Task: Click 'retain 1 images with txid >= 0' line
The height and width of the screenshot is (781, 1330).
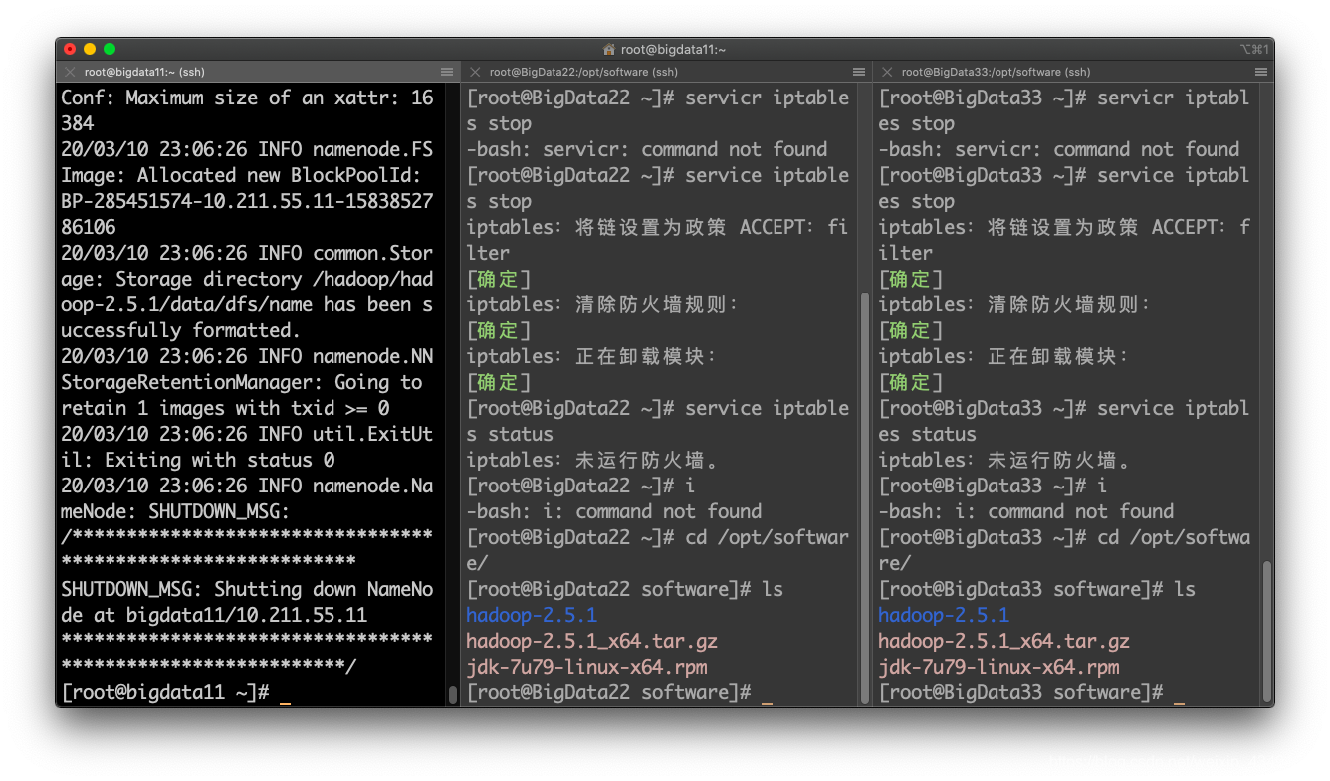Action: coord(225,408)
